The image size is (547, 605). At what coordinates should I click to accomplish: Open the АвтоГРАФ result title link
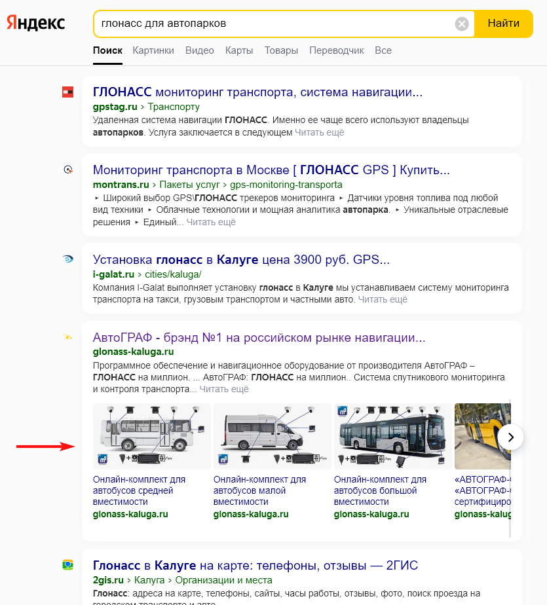point(259,337)
